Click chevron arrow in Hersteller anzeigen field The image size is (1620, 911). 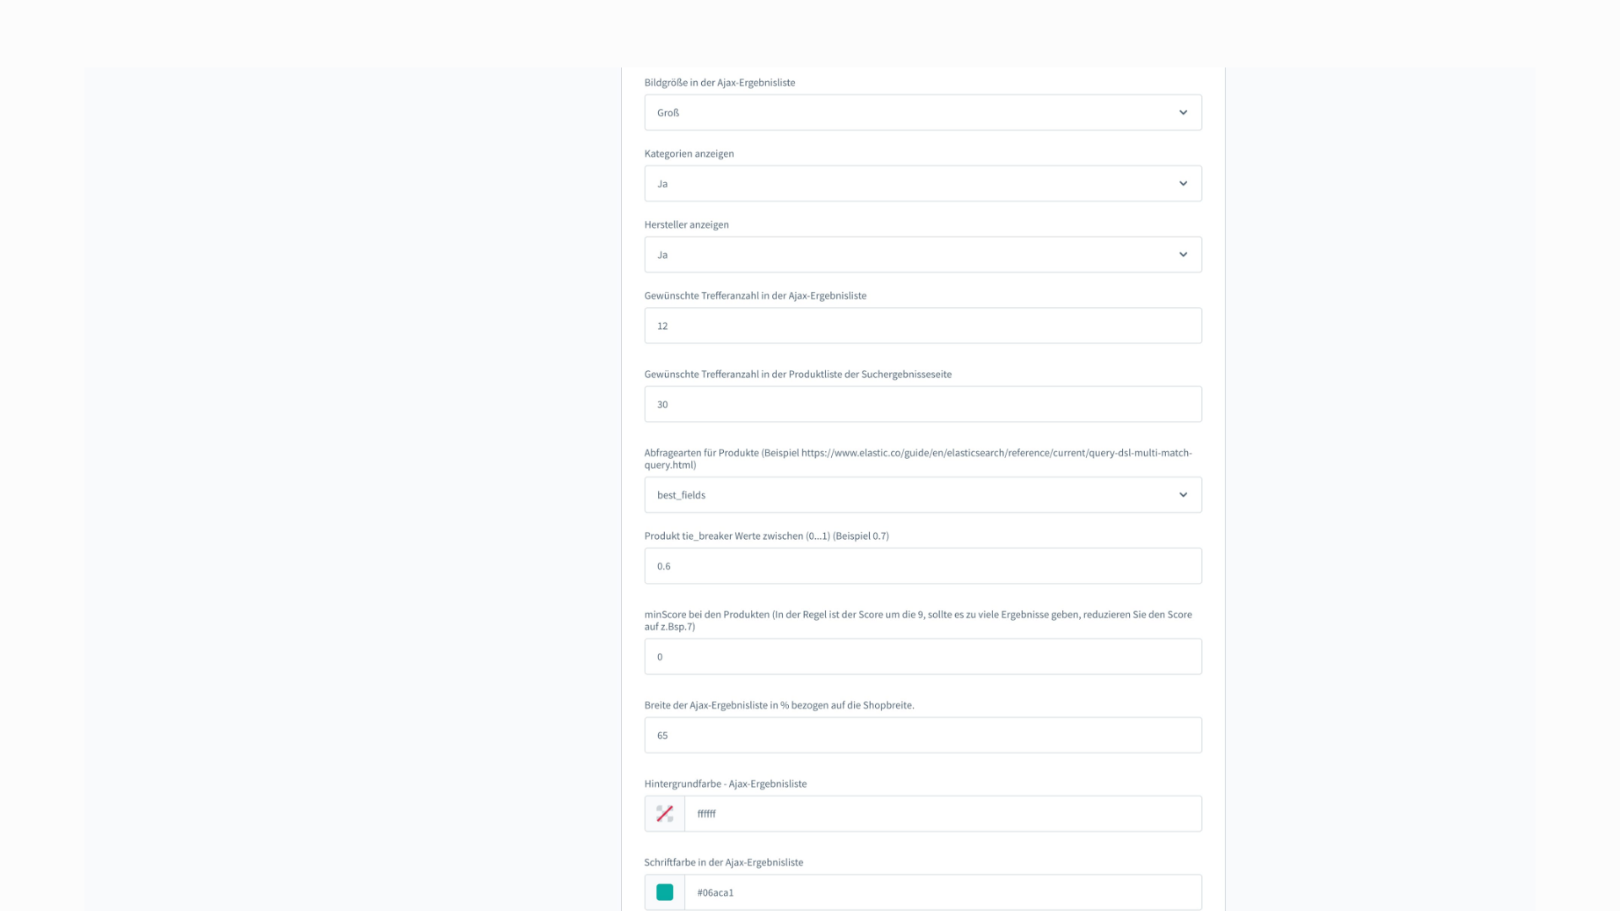(x=1183, y=255)
